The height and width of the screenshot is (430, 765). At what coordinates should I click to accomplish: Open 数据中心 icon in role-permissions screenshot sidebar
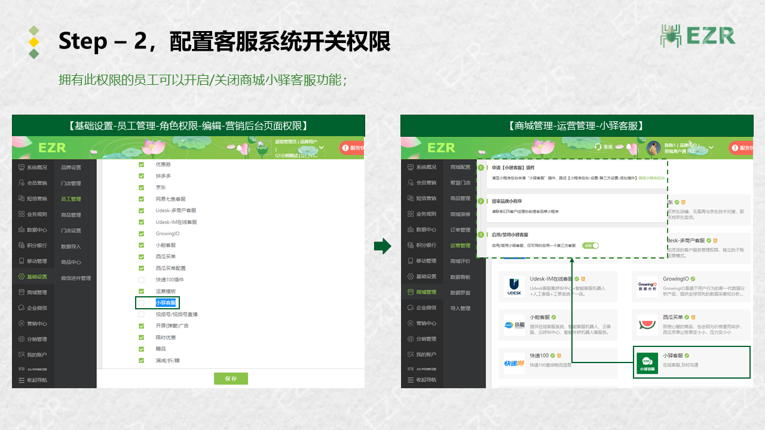(22, 229)
